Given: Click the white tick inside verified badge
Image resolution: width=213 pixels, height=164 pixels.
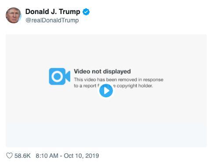Looking at the screenshot, I should coord(86,12).
